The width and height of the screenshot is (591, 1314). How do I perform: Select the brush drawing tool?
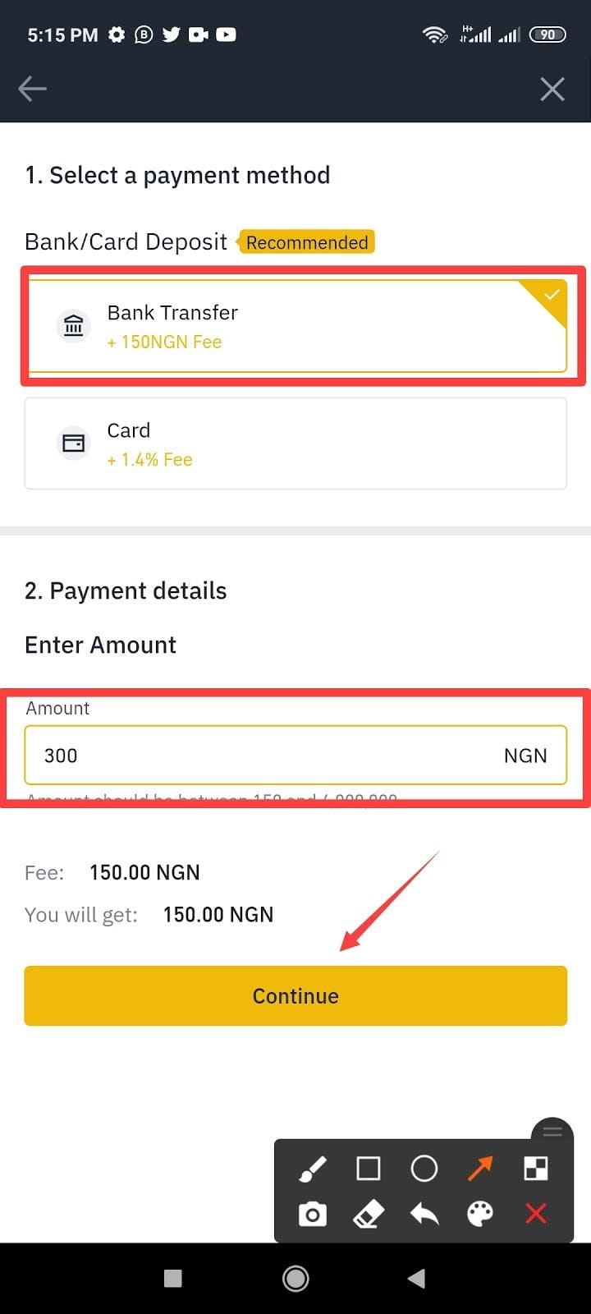coord(313,1169)
